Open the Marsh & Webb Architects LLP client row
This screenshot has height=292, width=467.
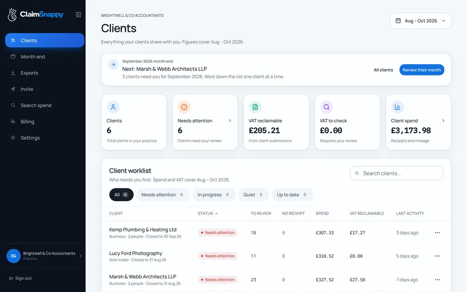pos(276,279)
